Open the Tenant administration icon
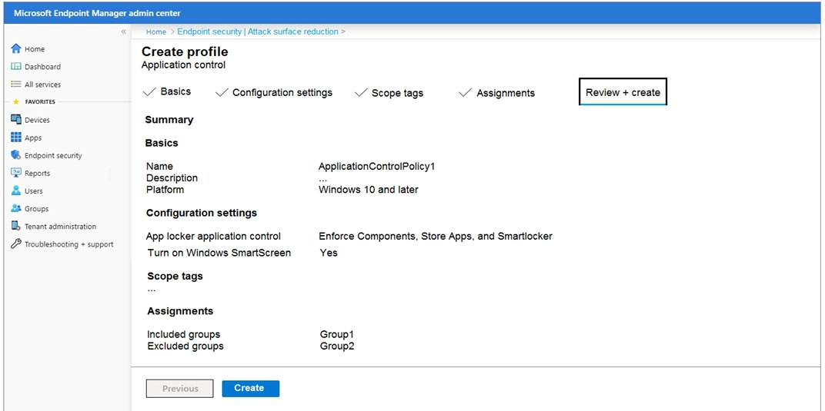825x411 pixels. click(16, 226)
